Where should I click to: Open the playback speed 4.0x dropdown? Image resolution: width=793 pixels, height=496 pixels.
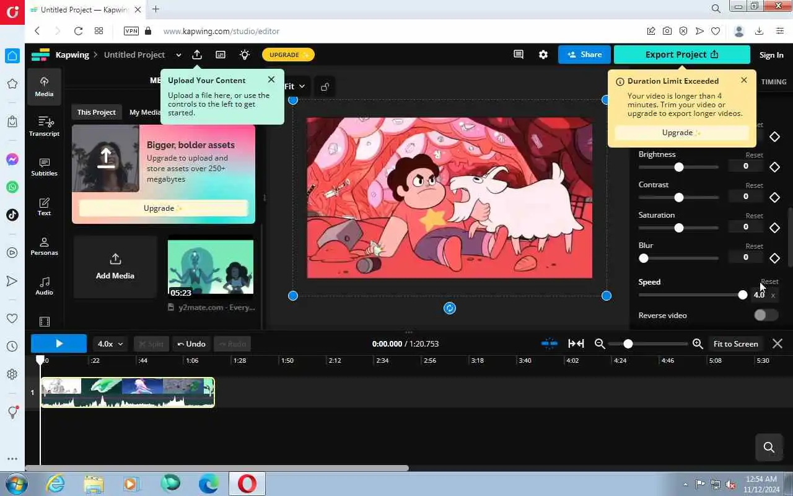point(111,343)
